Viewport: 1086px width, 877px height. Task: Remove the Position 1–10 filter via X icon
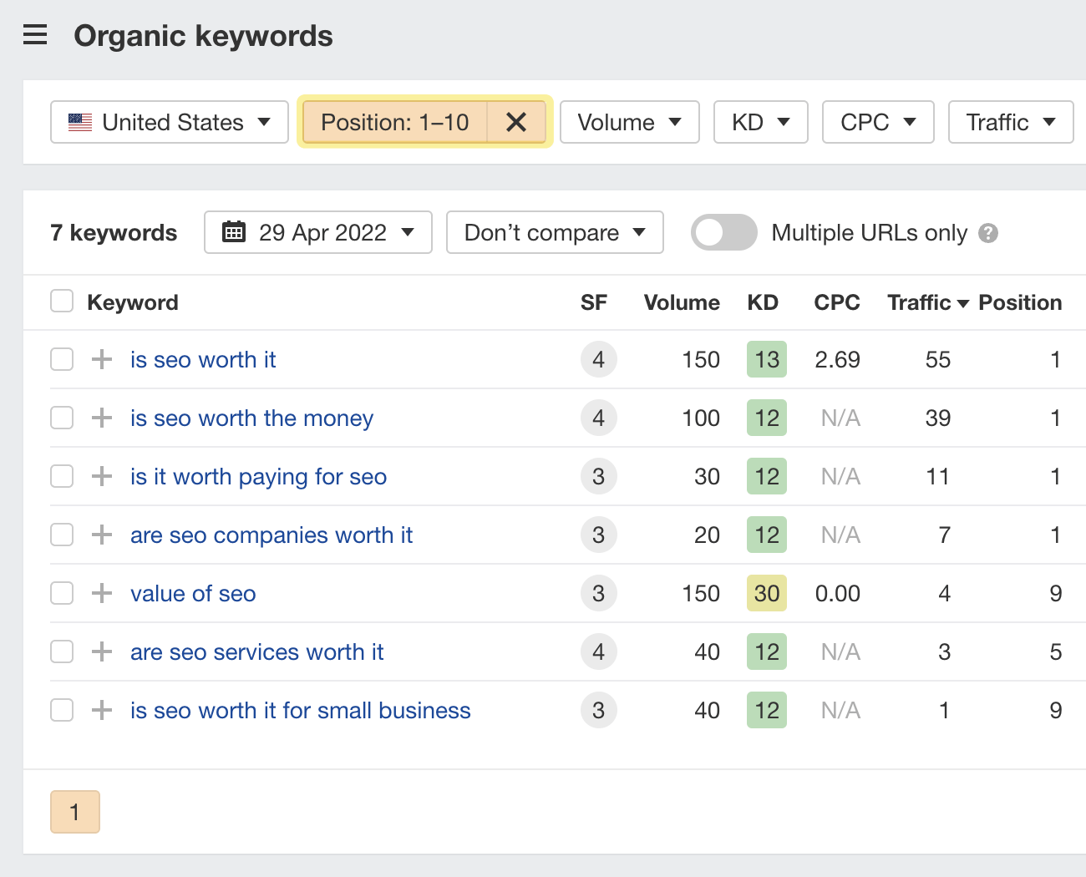pos(516,122)
